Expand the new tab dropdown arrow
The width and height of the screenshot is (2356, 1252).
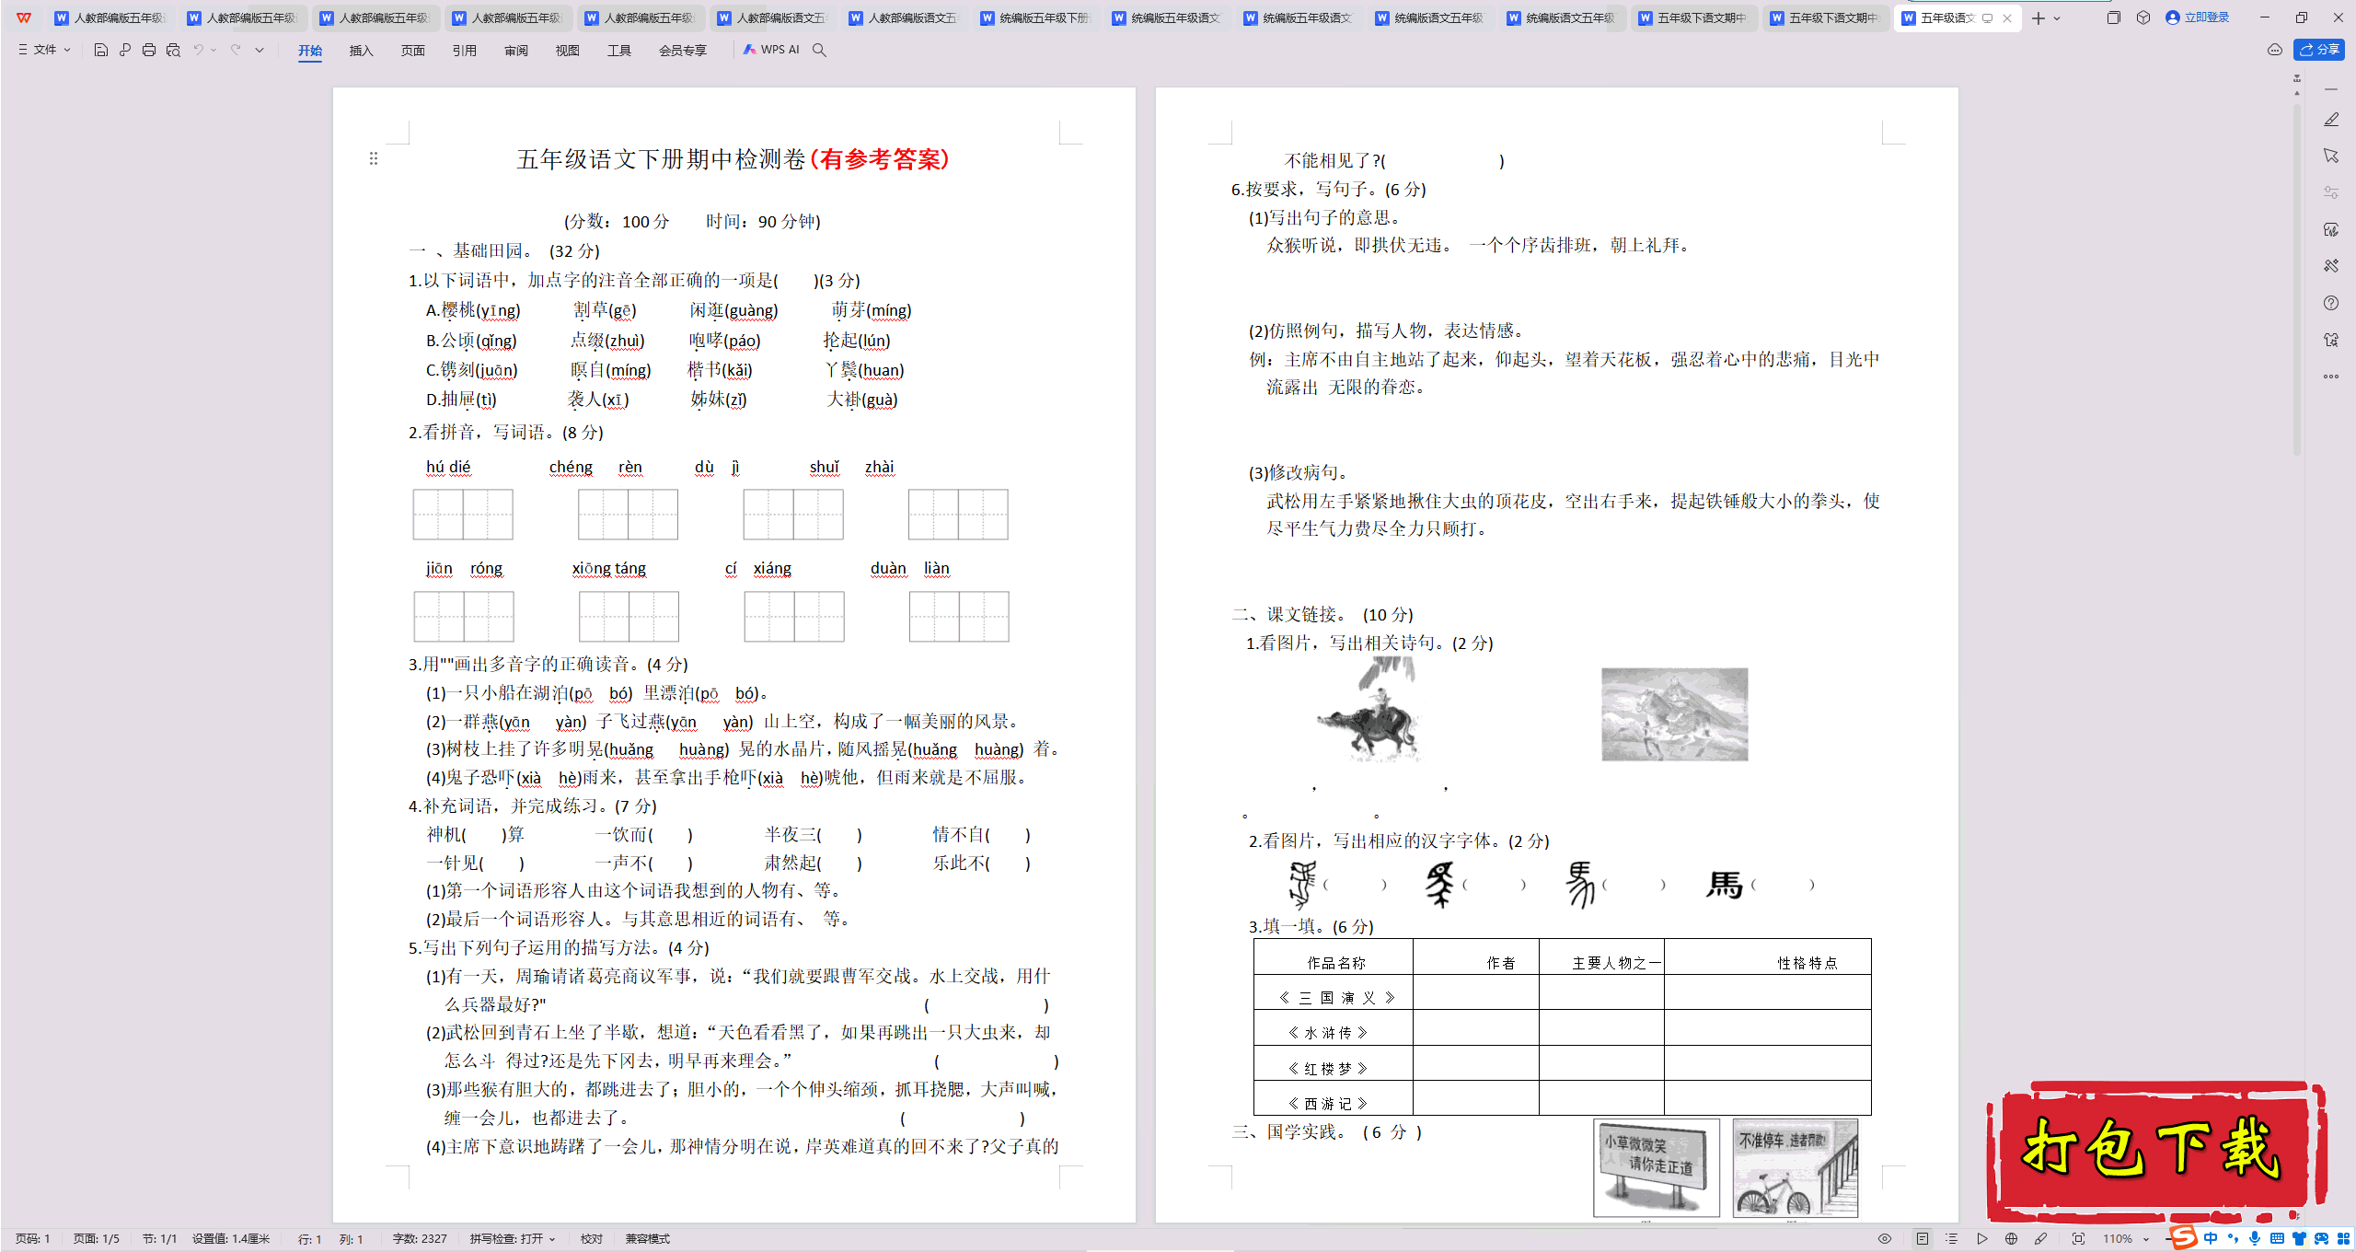pos(2058,18)
